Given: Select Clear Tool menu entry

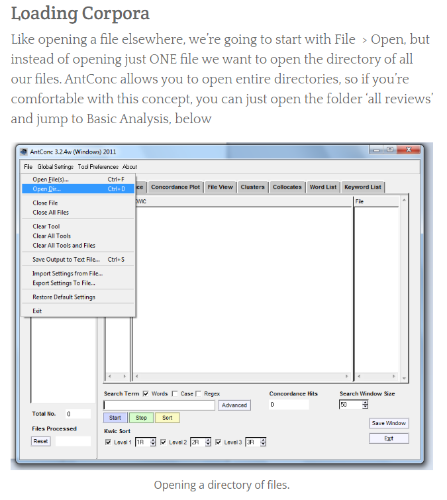Looking at the screenshot, I should coord(78,226).
